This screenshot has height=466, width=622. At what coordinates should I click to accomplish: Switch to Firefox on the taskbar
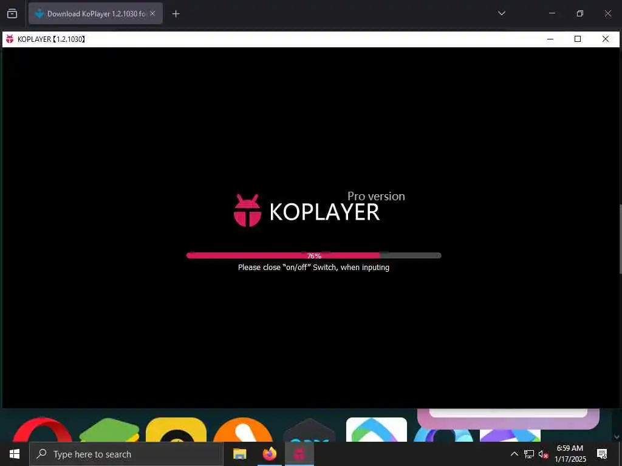(x=269, y=454)
